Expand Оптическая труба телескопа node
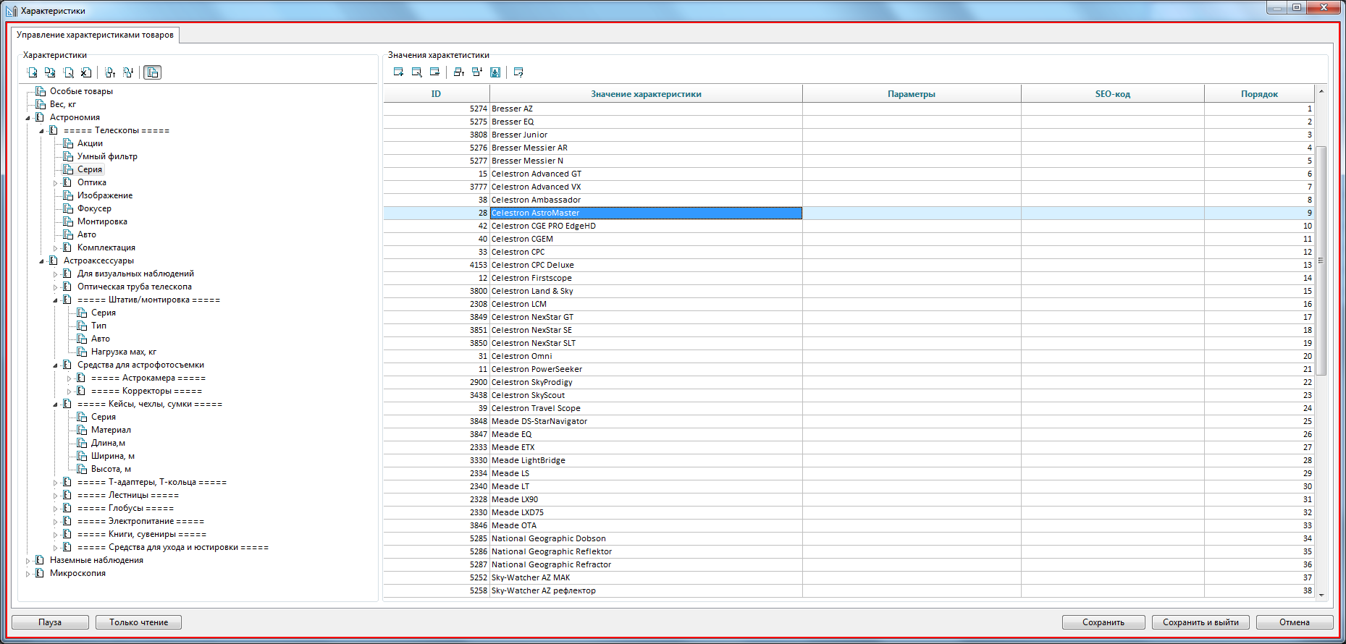The height and width of the screenshot is (644, 1346). coord(56,287)
